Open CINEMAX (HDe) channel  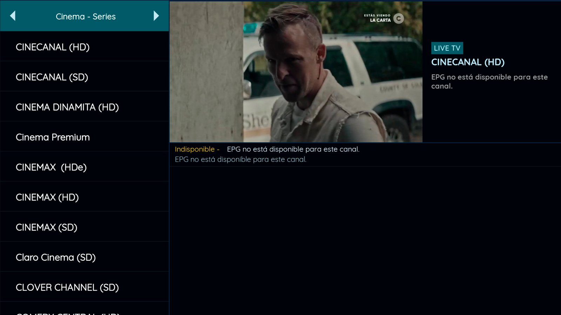point(51,167)
